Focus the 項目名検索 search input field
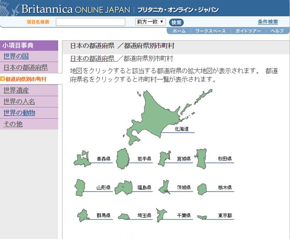 [90, 22]
